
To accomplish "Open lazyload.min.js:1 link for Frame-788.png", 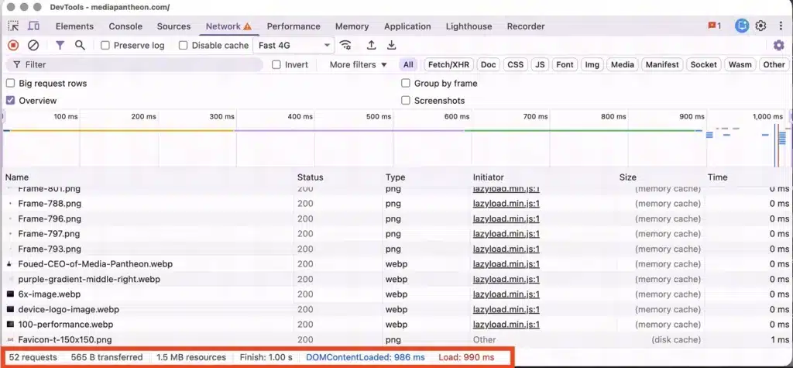I will click(506, 204).
